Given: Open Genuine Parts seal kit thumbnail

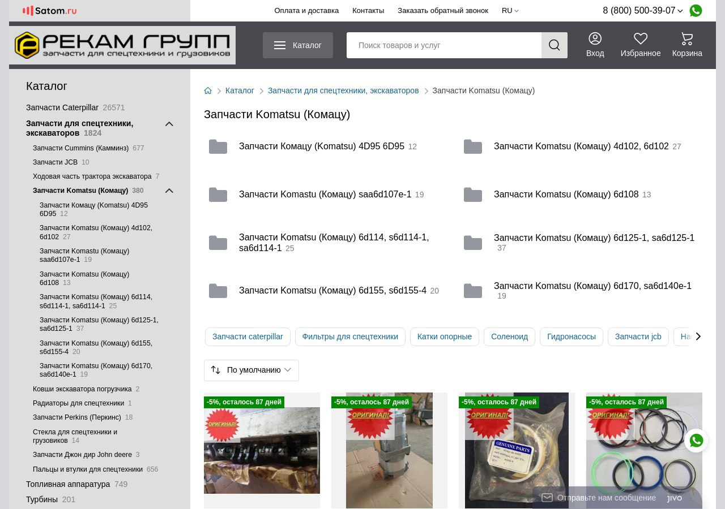Looking at the screenshot, I should pos(517,450).
